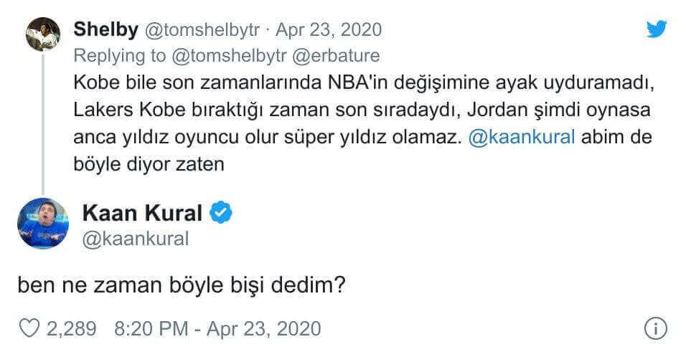This screenshot has height=357, width=686.
Task: Click the @kaankural mention in Shelby's tweet
Action: click(x=521, y=137)
